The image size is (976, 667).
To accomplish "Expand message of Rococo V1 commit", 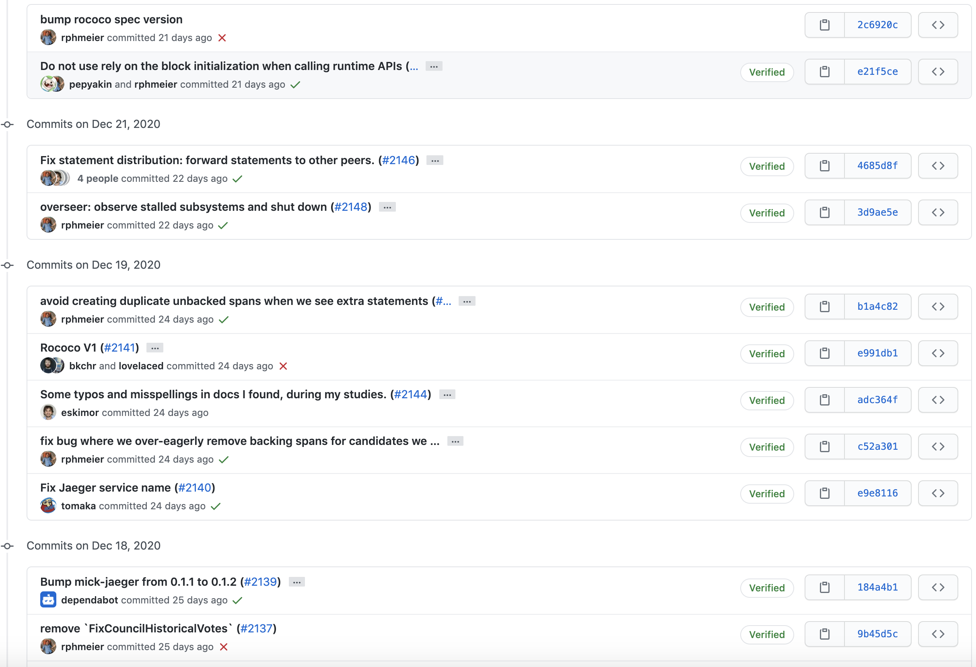I will coord(154,348).
